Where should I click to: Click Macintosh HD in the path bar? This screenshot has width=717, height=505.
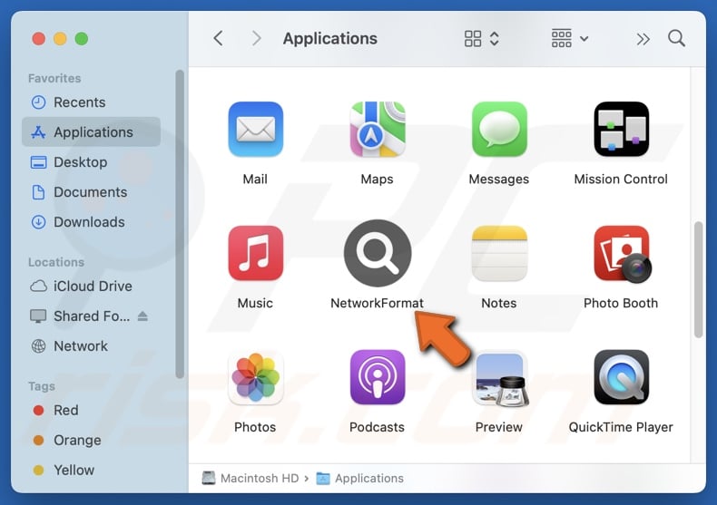(x=250, y=478)
